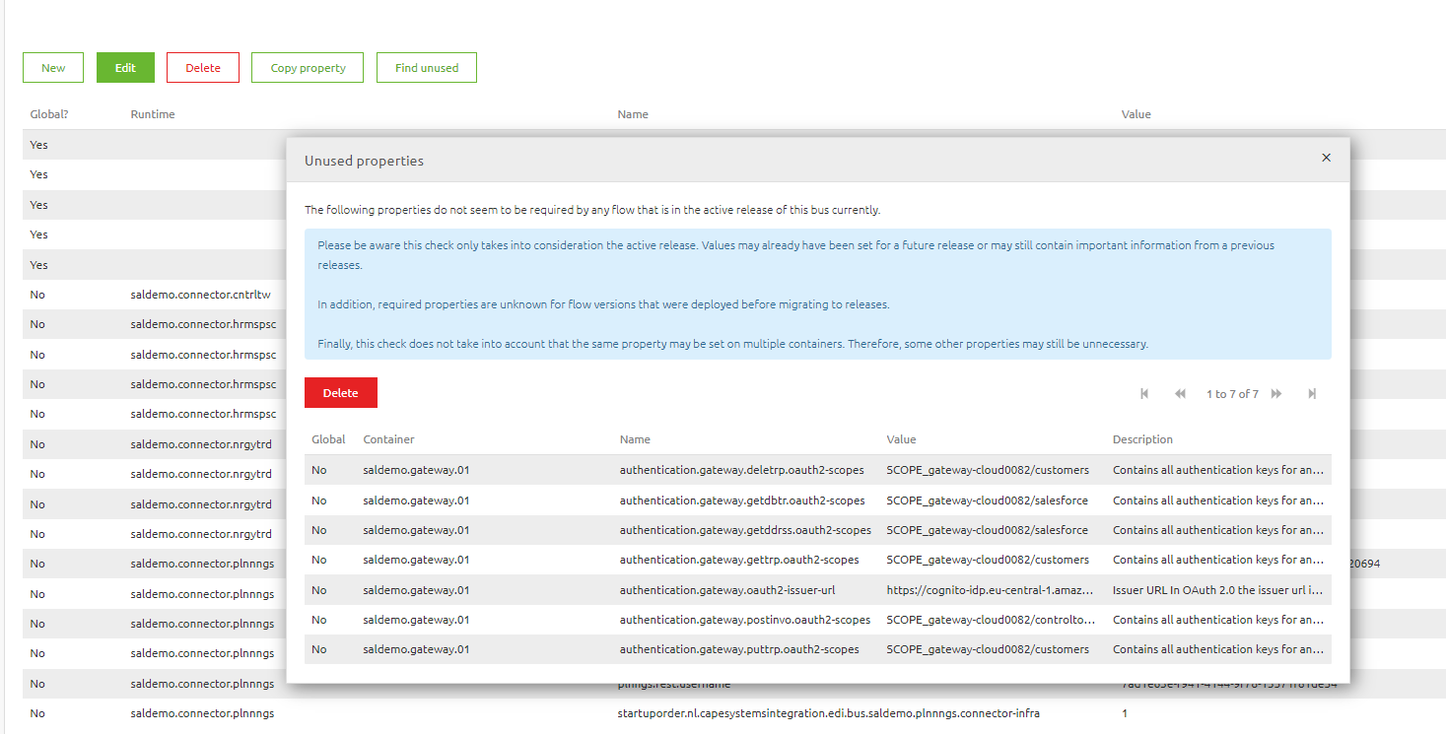Click the '1 to 7 of 7' page indicator
1446x734 pixels.
tap(1232, 393)
